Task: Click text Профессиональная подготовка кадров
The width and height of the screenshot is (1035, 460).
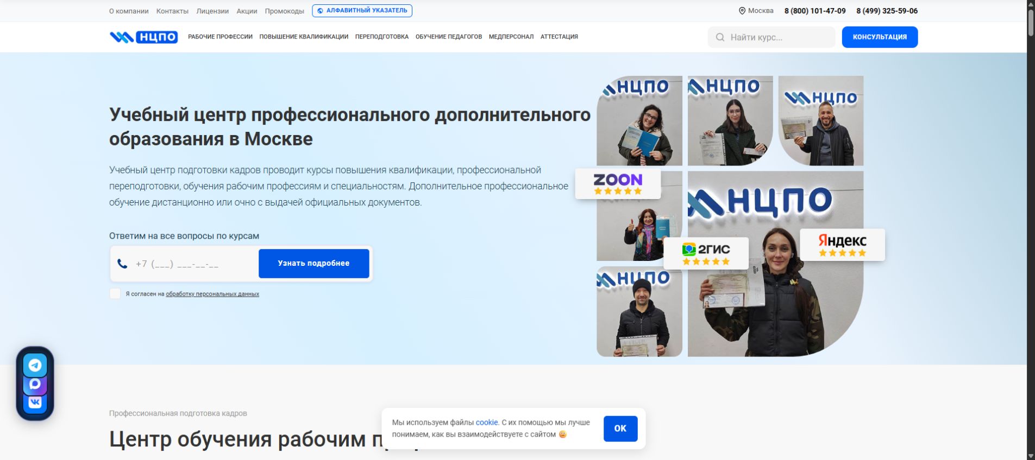Action: tap(178, 413)
